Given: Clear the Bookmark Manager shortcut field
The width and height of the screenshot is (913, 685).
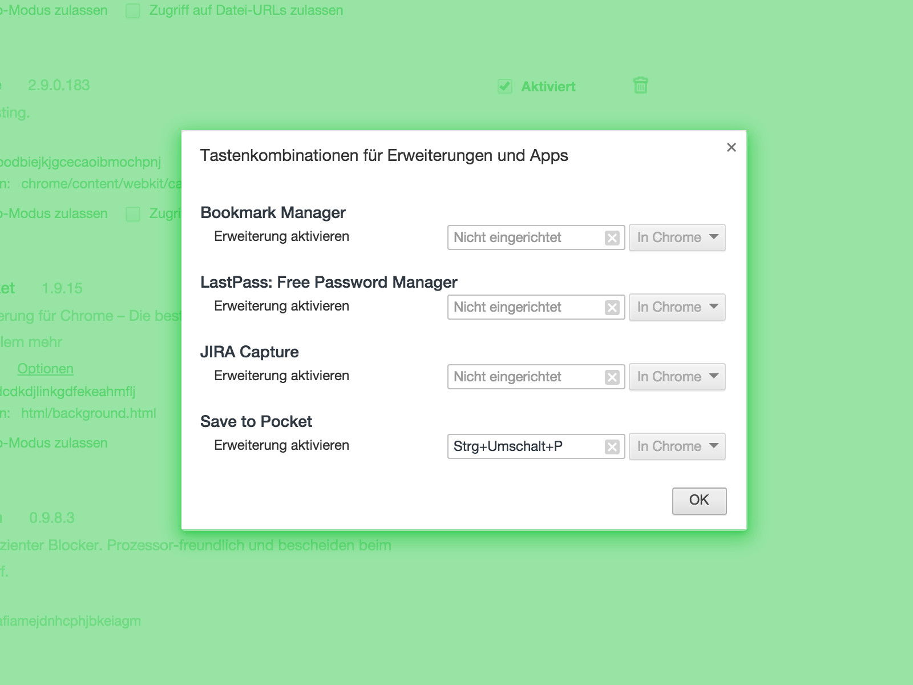Looking at the screenshot, I should (612, 238).
